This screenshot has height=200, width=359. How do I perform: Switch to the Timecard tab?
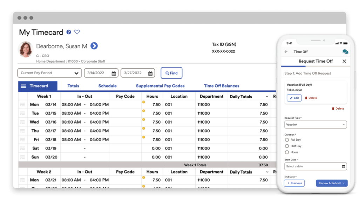(38, 86)
